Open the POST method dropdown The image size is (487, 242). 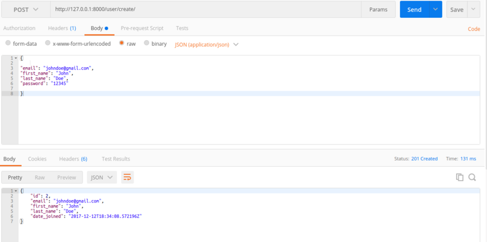26,10
